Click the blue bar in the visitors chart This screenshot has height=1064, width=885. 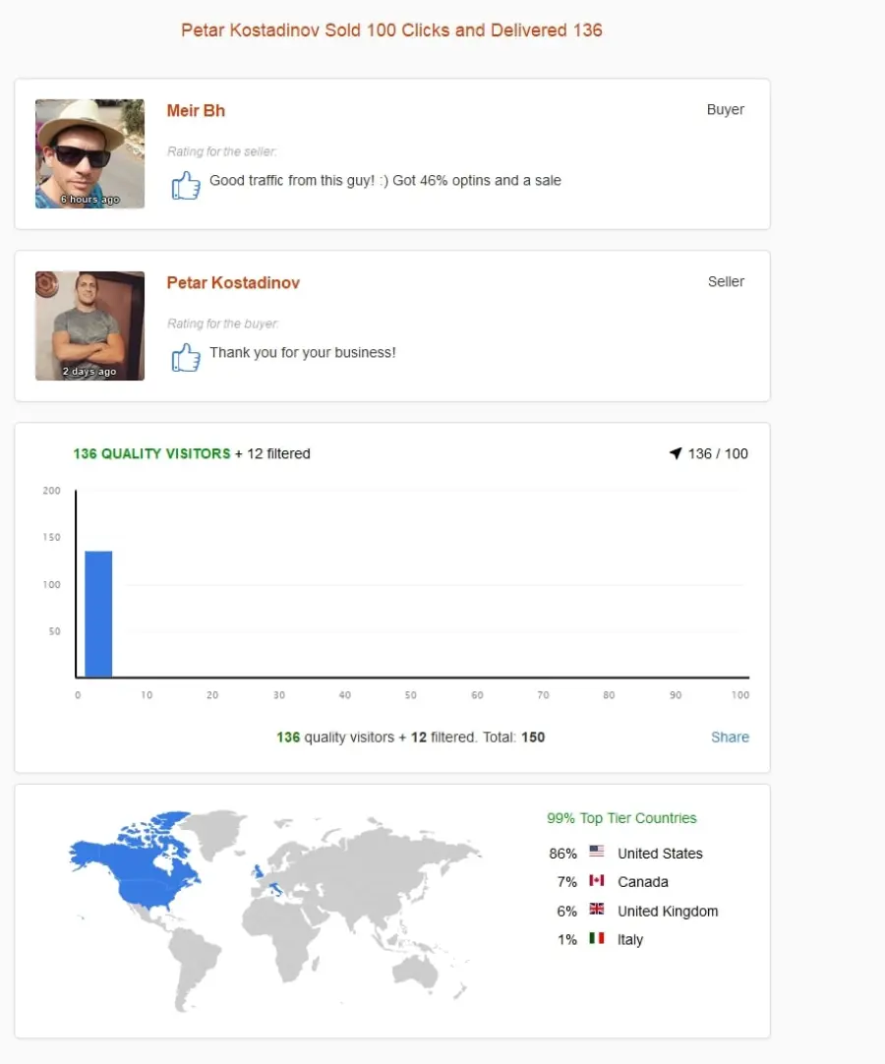[98, 614]
